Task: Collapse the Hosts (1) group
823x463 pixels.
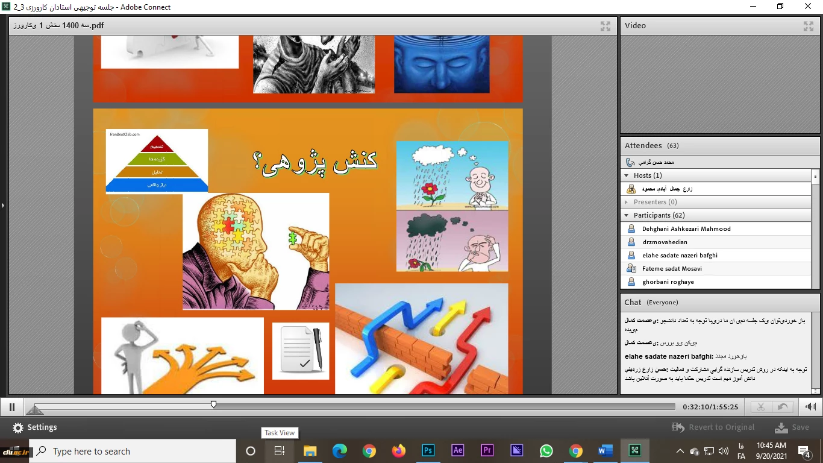Action: (x=627, y=175)
